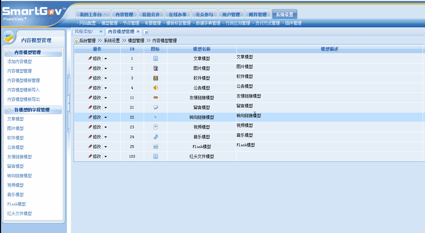Collapse the 各模型的字段管理 section
Viewport: 425px width, 233px height.
point(9,110)
